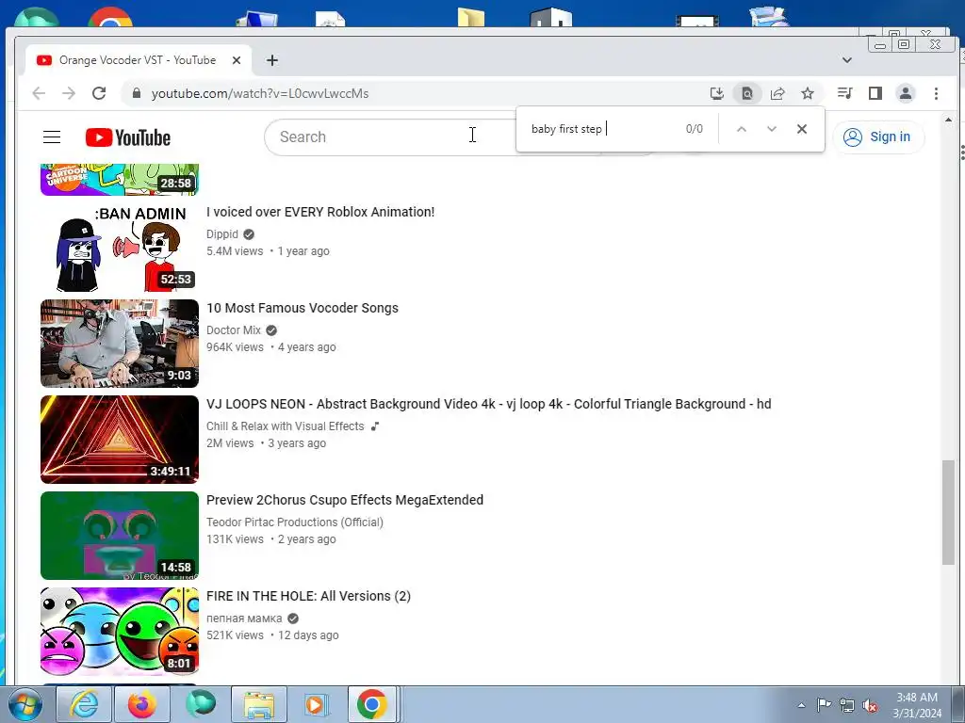Viewport: 965px width, 723px height.
Task: Open the Chrome profile avatar icon
Action: (x=906, y=93)
